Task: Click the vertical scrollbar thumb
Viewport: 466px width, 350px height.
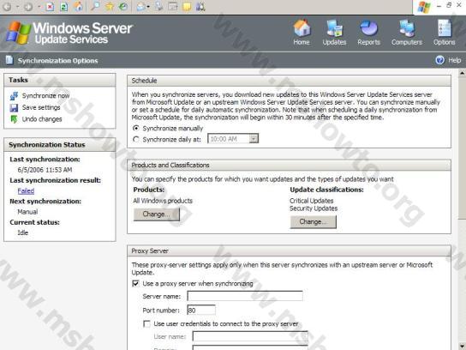Action: (462, 148)
